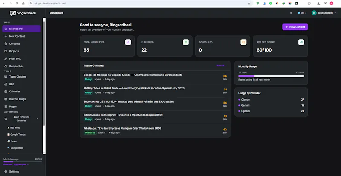The image size is (341, 176).
Task: Click the Avg SEO Score chart icon
Action: [x=301, y=42]
